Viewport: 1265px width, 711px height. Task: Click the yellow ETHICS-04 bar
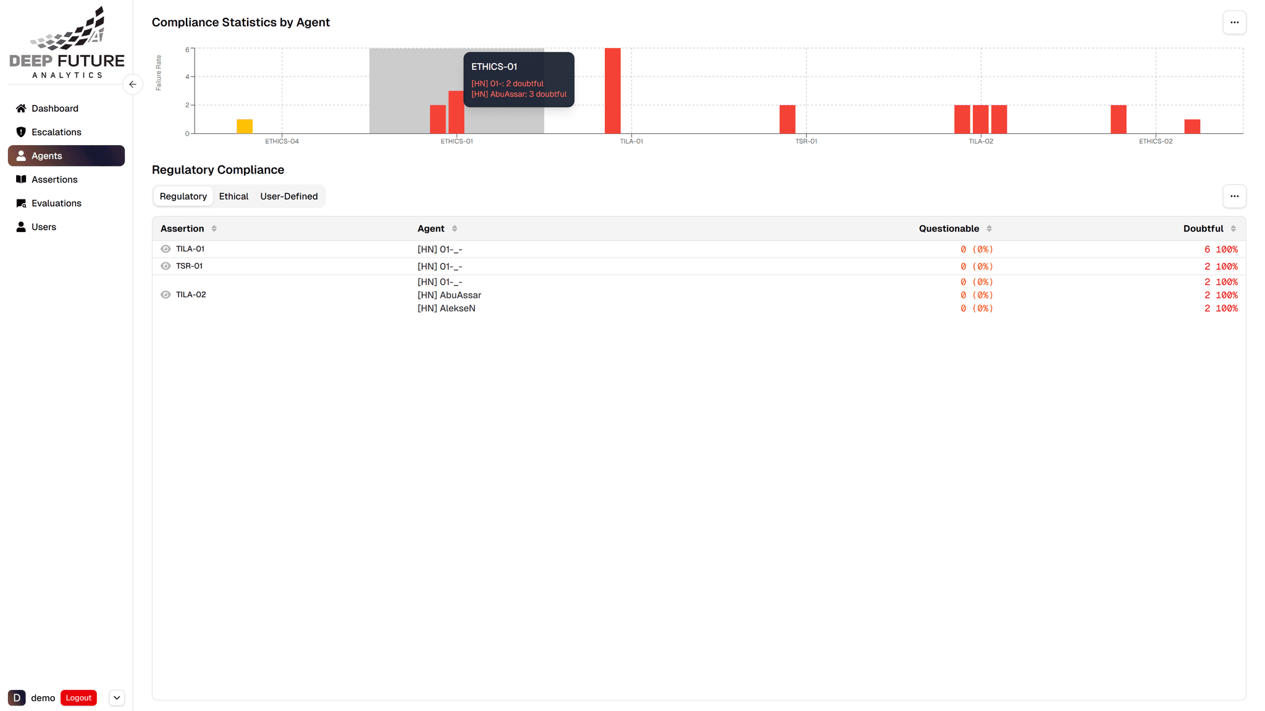245,127
